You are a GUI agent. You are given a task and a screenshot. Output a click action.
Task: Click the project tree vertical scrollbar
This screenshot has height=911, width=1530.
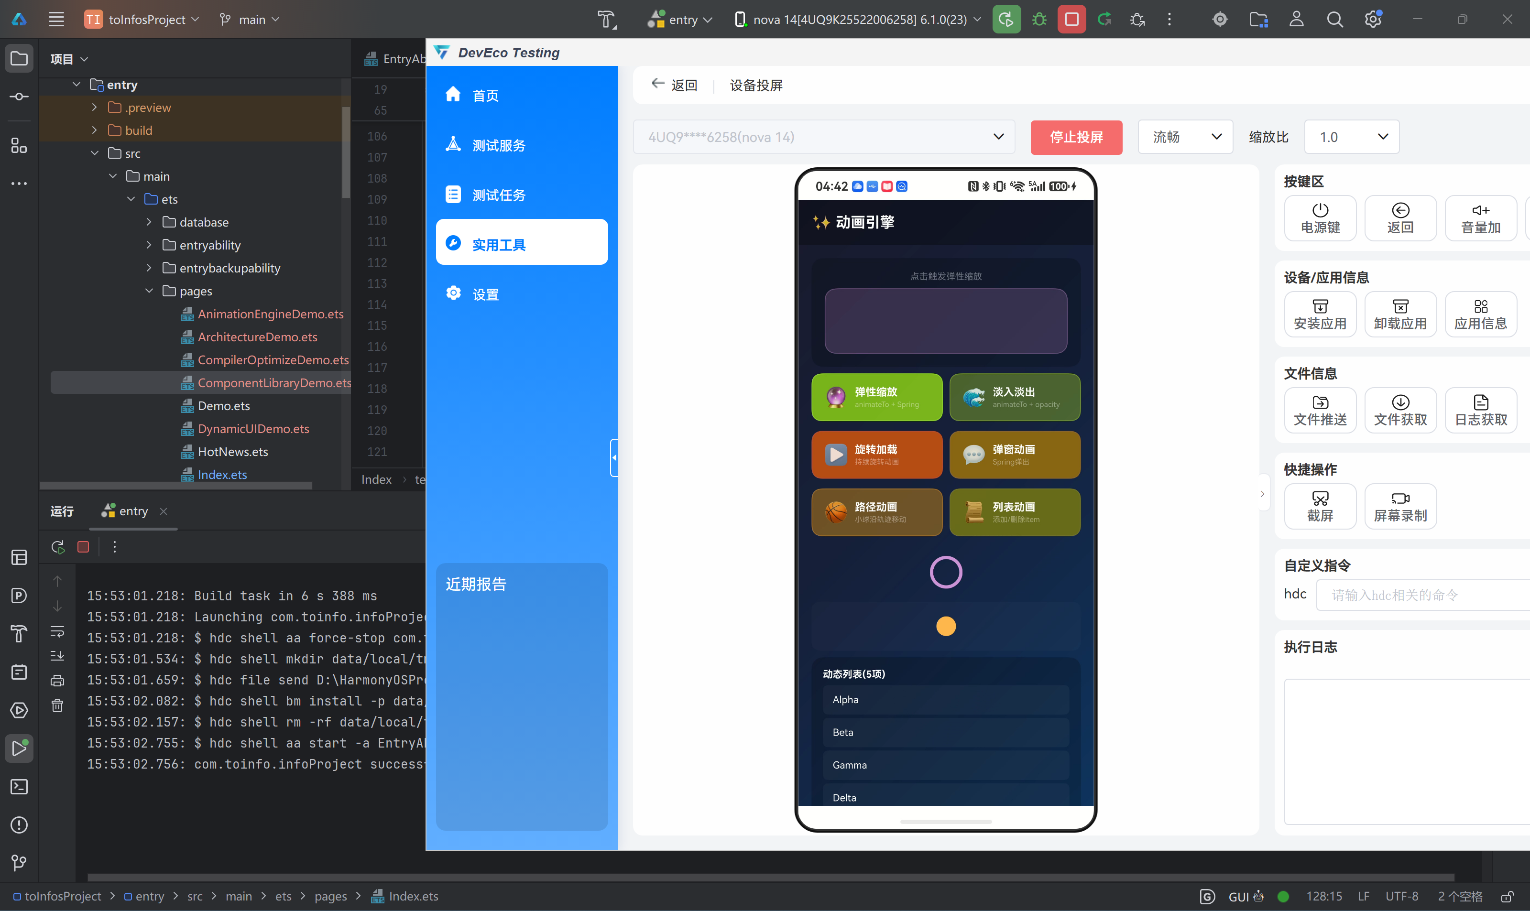tap(346, 153)
